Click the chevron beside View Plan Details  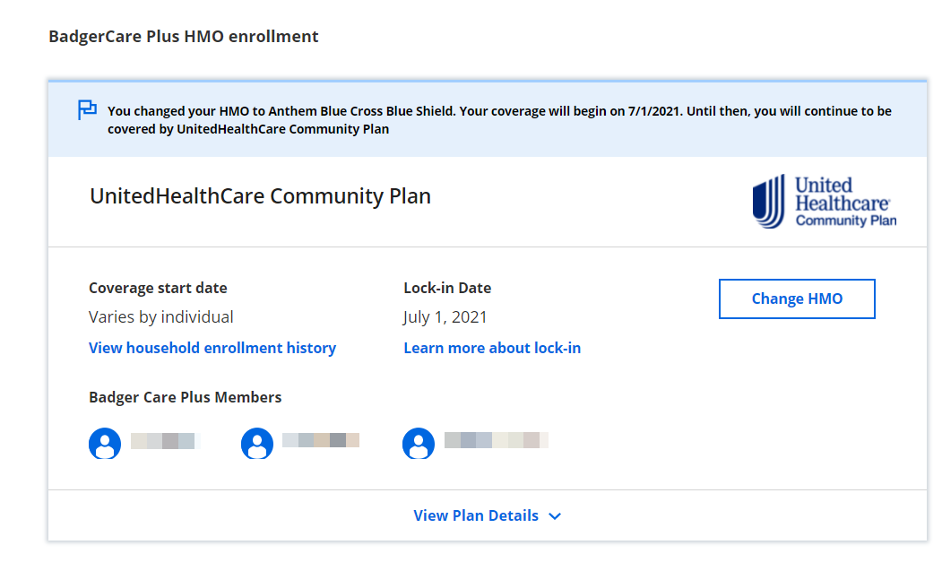[555, 516]
